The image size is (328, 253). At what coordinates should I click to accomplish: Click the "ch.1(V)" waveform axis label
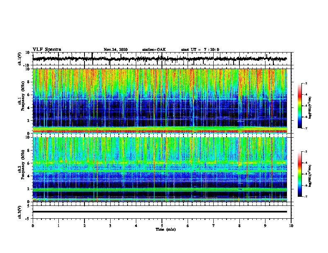coord(20,59)
